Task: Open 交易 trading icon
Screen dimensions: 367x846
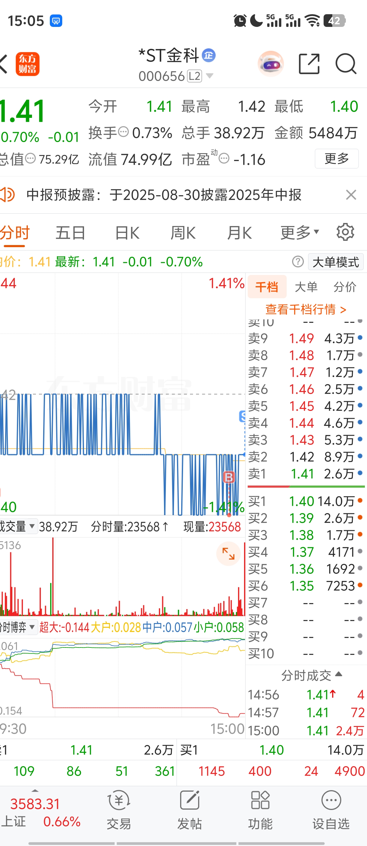Action: pyautogui.click(x=119, y=810)
